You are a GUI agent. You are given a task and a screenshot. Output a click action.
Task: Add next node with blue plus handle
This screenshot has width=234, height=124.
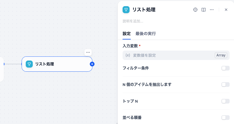click(92, 64)
